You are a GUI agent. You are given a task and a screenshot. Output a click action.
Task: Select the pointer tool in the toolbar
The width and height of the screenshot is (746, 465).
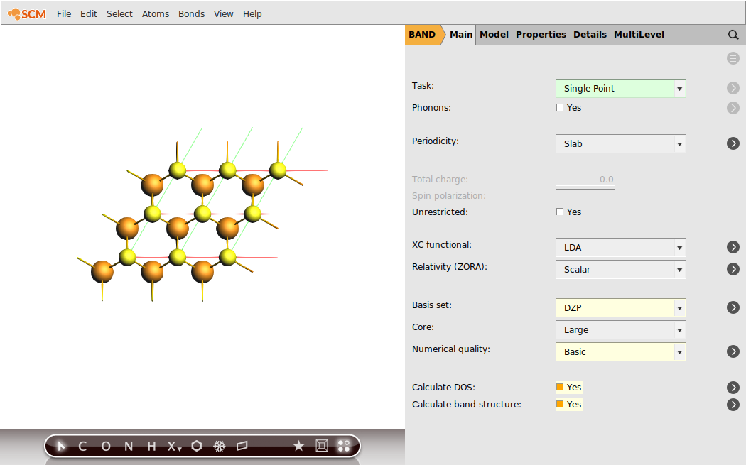(x=60, y=446)
